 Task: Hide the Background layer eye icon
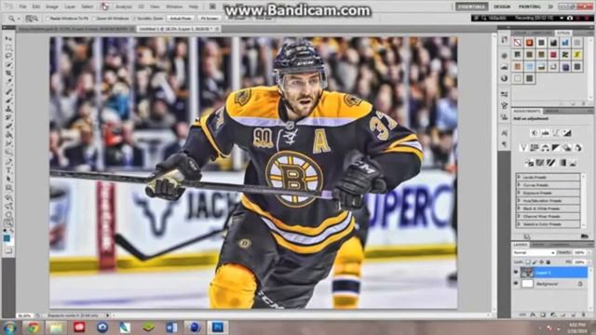pos(516,283)
